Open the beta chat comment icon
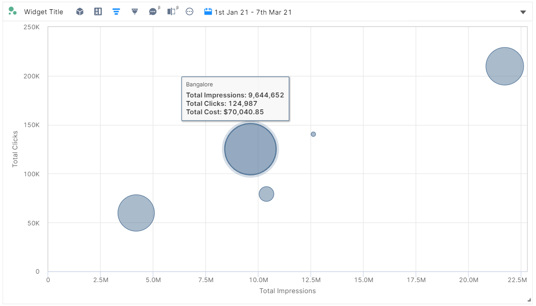The image size is (536, 306). 154,12
